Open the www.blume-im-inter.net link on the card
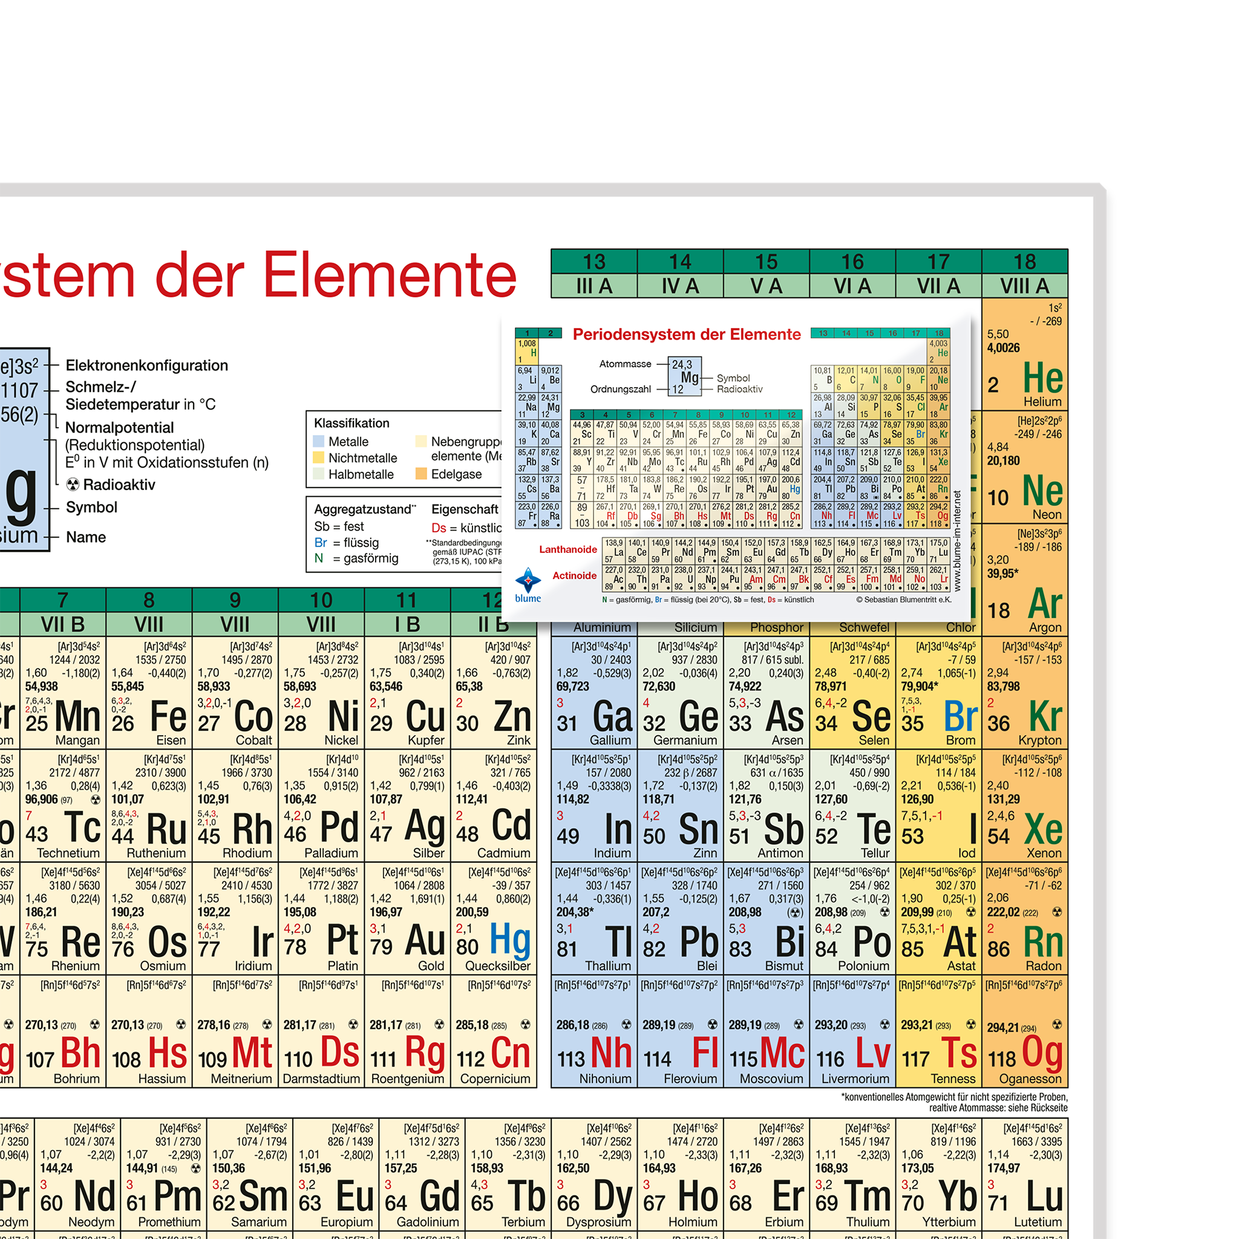 pos(957,540)
